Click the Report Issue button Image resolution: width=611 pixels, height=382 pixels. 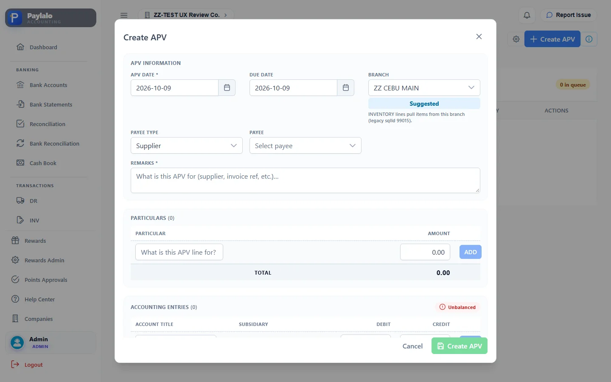pyautogui.click(x=569, y=15)
